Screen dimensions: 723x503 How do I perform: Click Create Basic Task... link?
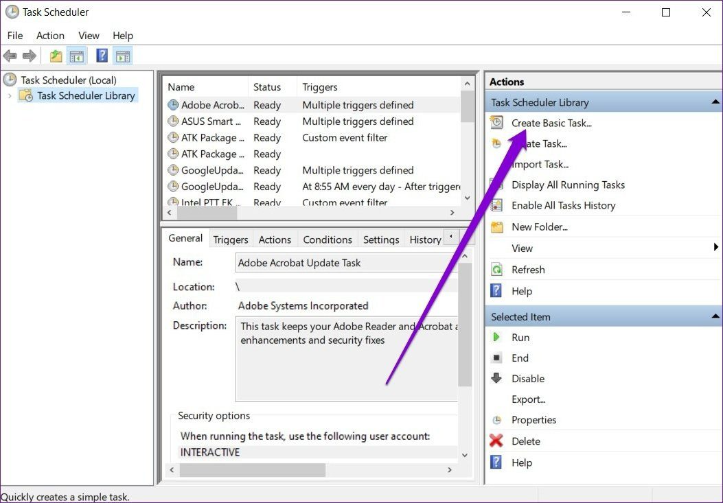pyautogui.click(x=551, y=123)
